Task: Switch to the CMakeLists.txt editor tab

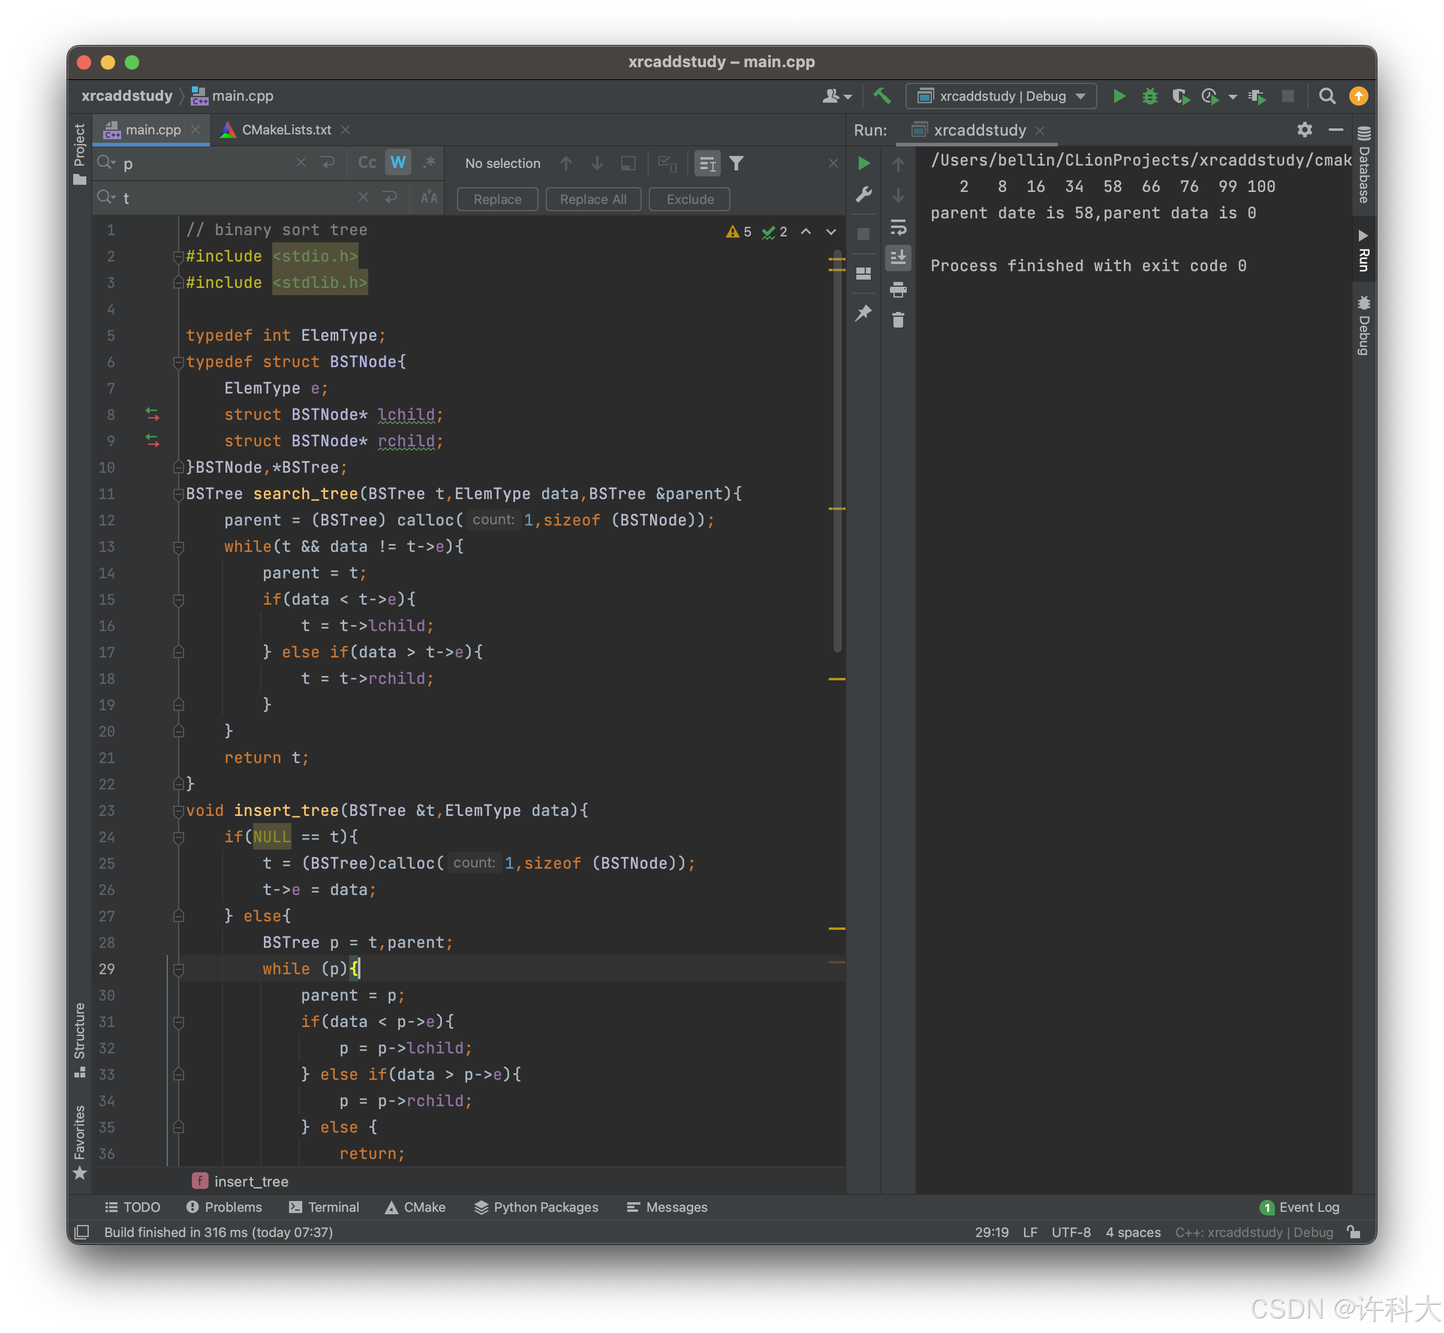Action: pyautogui.click(x=285, y=130)
